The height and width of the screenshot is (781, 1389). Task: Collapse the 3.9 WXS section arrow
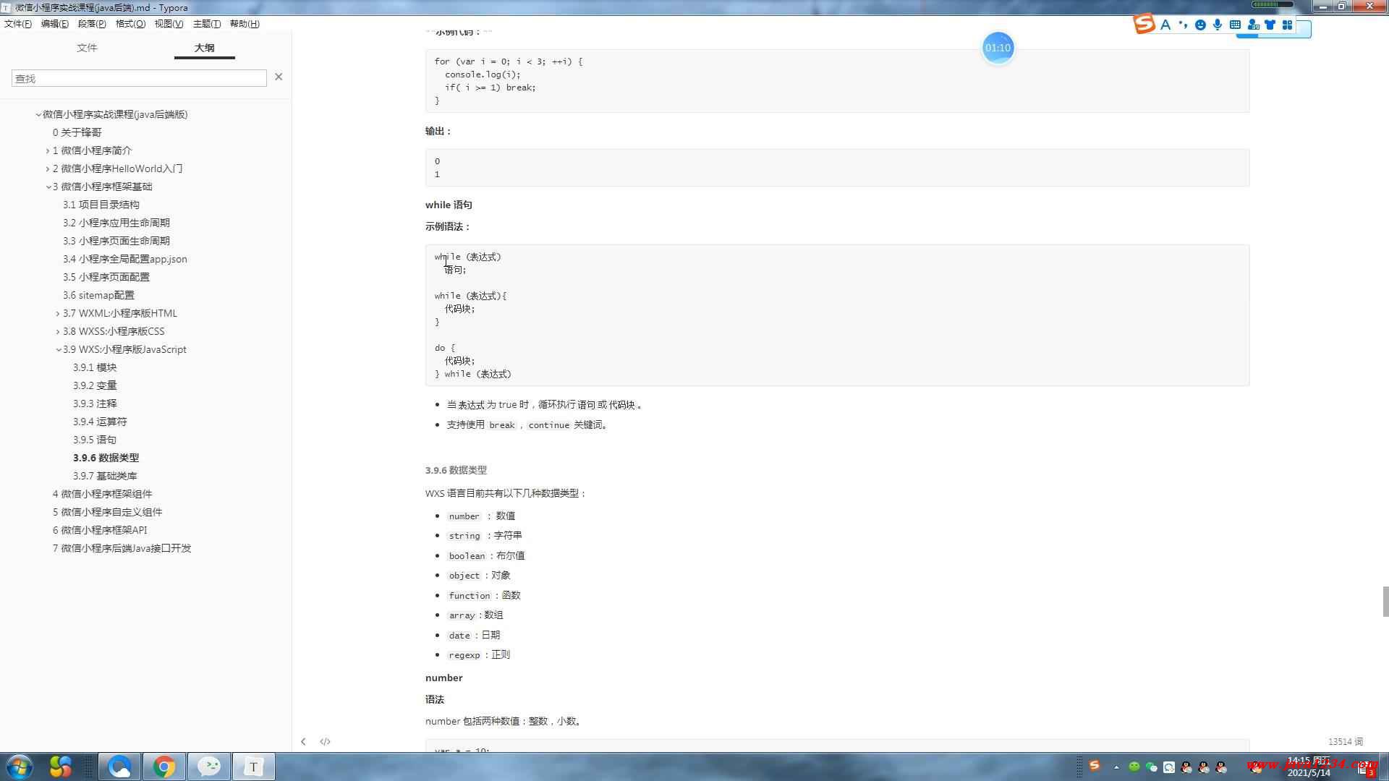click(x=59, y=349)
